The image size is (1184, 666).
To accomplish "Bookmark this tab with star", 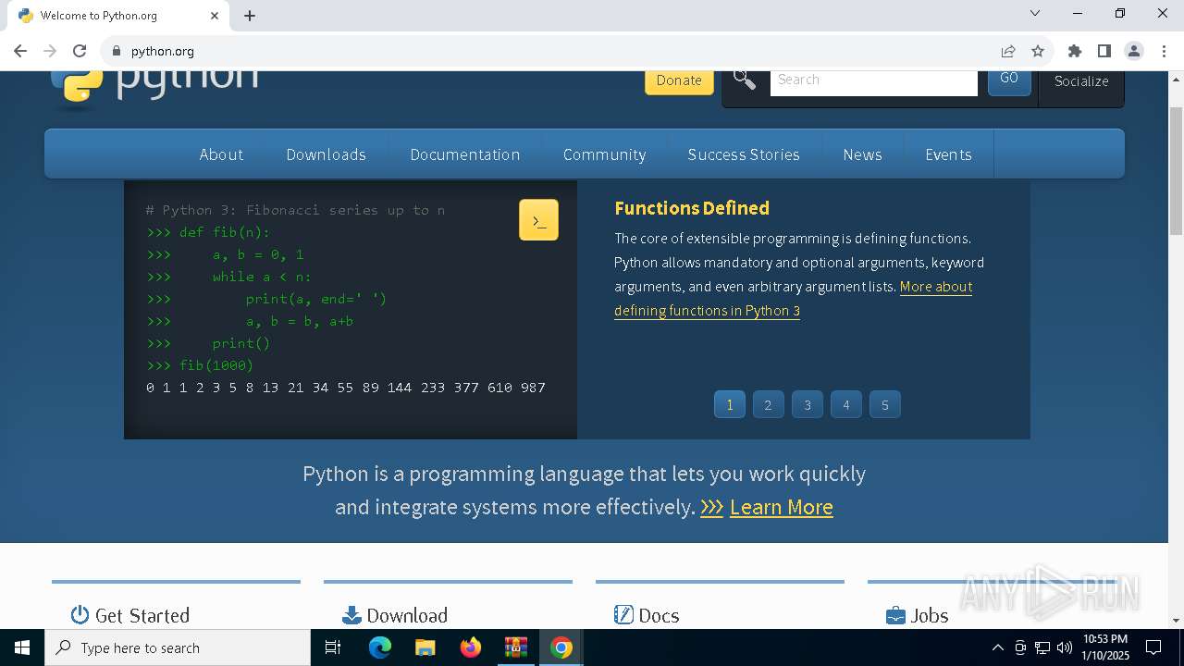I will (1038, 51).
